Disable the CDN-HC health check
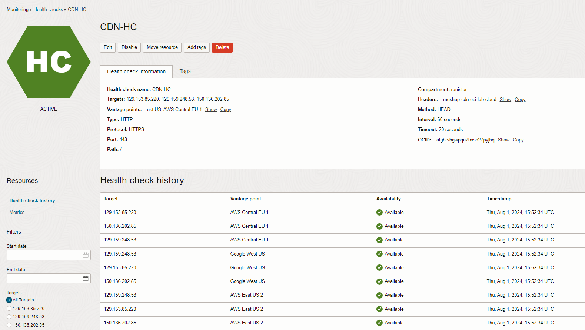 coord(129,47)
